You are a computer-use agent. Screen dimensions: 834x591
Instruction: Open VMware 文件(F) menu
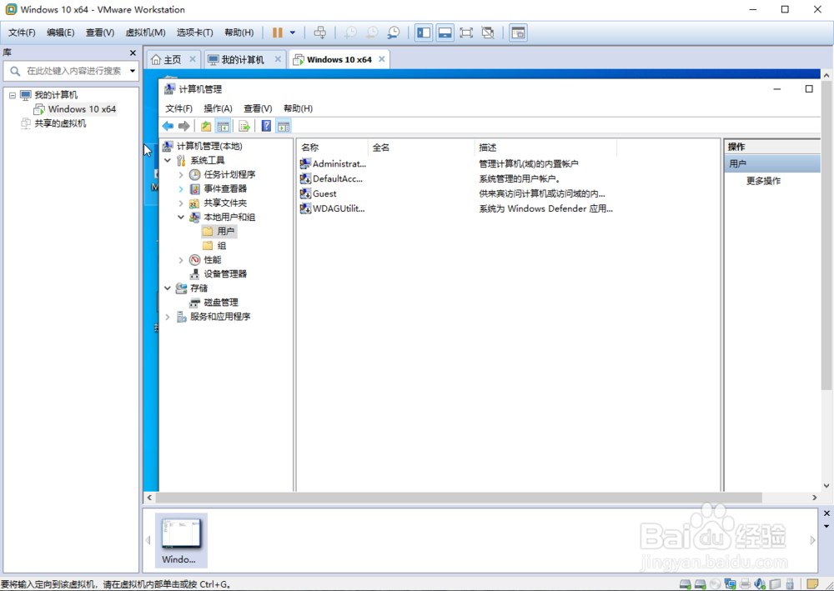pos(22,33)
